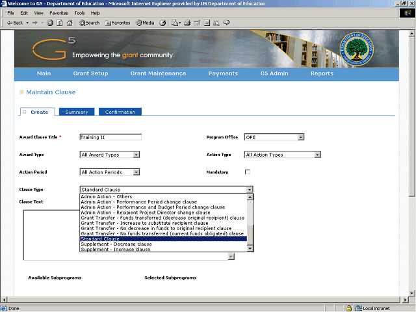Screen dimensions: 416x312
Task: Go to the Home page icon
Action: click(70, 23)
